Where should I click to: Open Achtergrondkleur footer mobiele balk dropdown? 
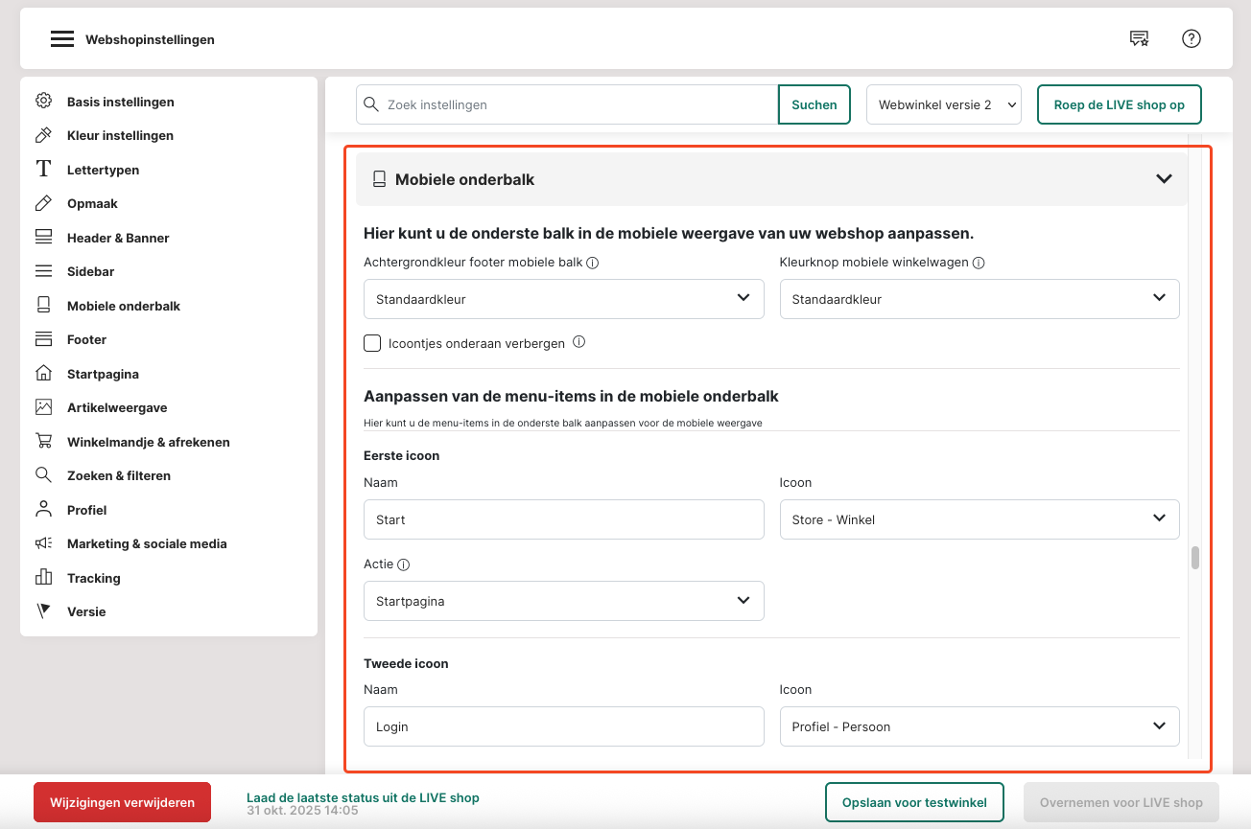pyautogui.click(x=563, y=299)
